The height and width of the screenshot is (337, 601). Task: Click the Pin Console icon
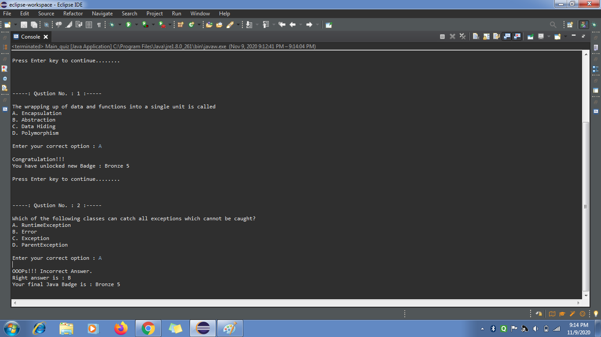pyautogui.click(x=531, y=36)
